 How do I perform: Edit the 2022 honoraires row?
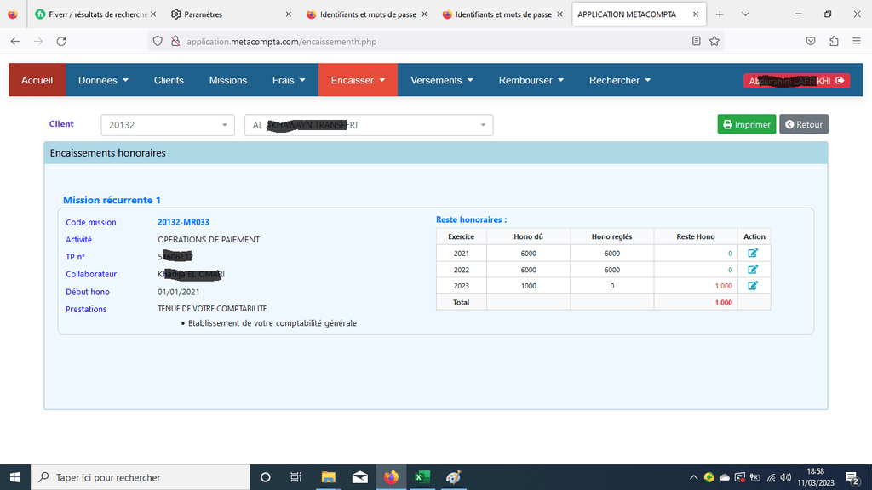pos(753,270)
